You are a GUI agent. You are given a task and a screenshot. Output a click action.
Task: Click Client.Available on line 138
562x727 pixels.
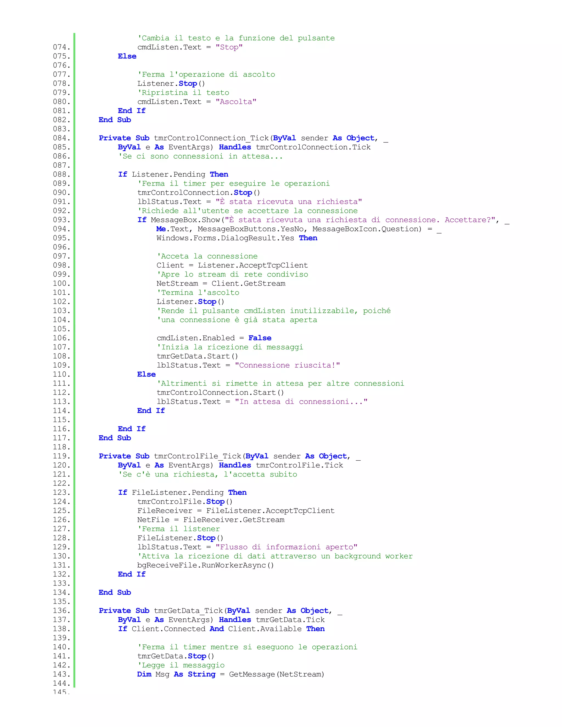point(265,629)
